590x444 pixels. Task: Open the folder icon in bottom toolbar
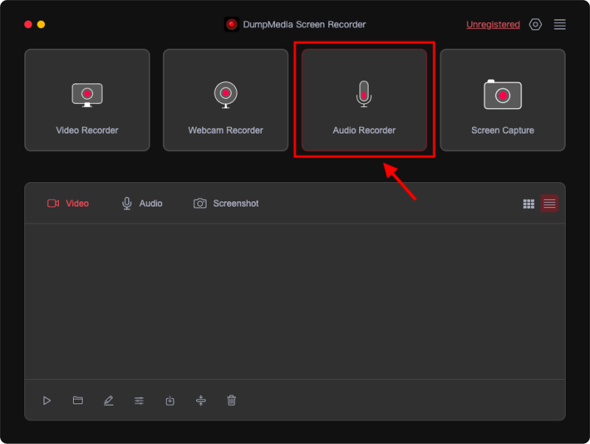click(x=77, y=400)
